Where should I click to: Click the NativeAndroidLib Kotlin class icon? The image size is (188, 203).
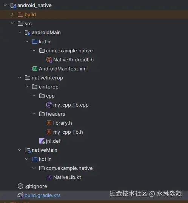[49, 60]
